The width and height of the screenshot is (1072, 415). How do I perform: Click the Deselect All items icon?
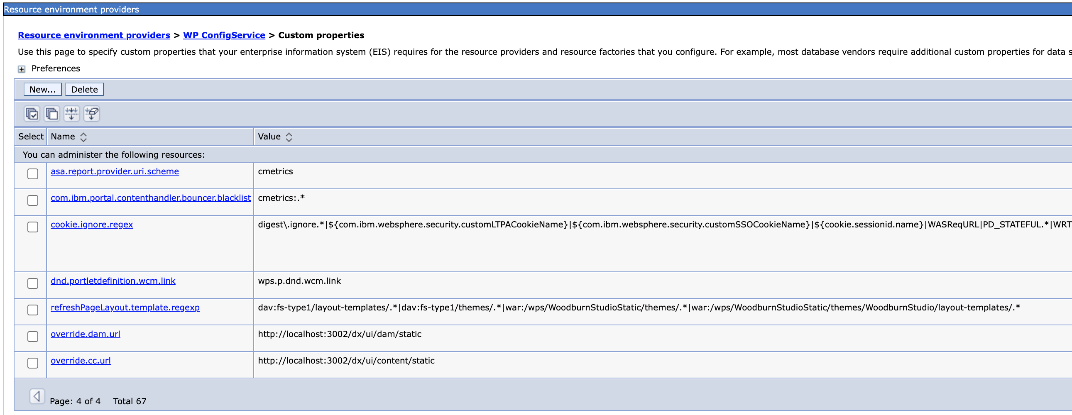[x=51, y=114]
